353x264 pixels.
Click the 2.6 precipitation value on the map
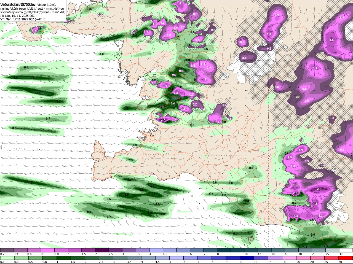point(180,99)
